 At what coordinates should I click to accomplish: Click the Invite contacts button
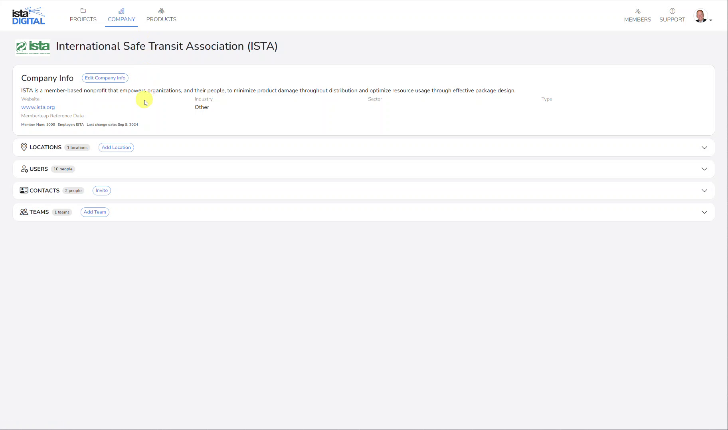[102, 191]
